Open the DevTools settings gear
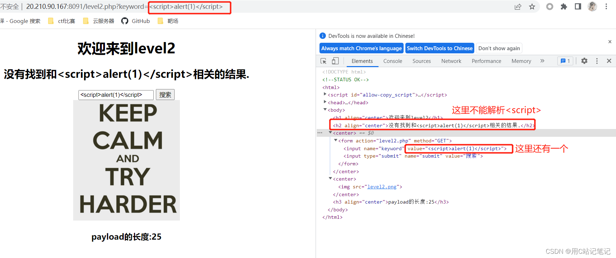The width and height of the screenshot is (616, 258). click(584, 61)
